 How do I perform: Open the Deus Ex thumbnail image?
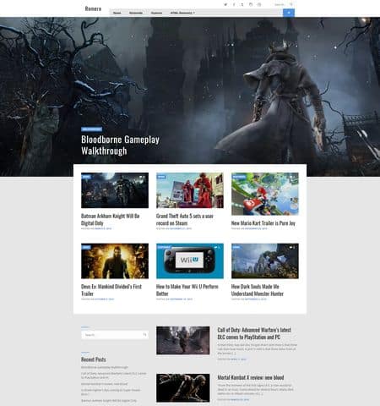pos(115,261)
